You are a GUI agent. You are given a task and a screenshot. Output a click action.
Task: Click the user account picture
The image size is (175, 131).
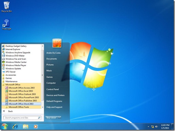tap(57, 43)
